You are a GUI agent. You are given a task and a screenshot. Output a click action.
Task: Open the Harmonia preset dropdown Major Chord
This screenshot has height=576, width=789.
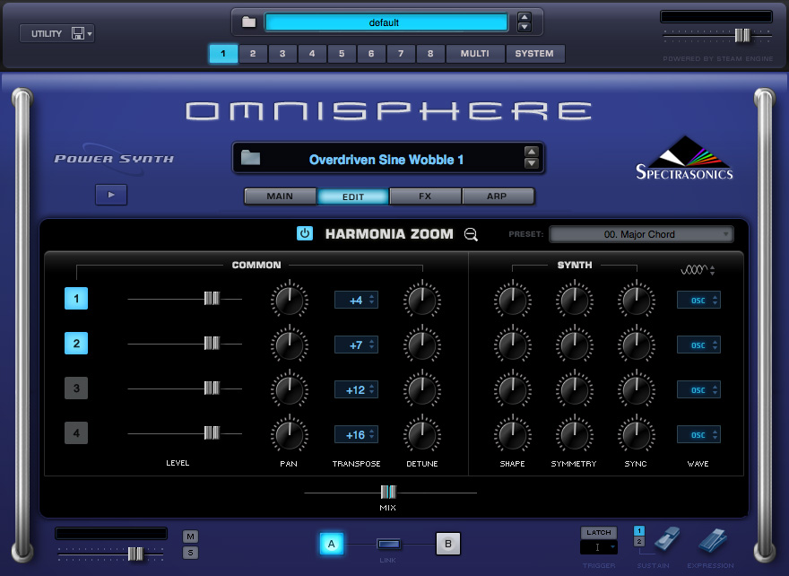click(x=640, y=234)
